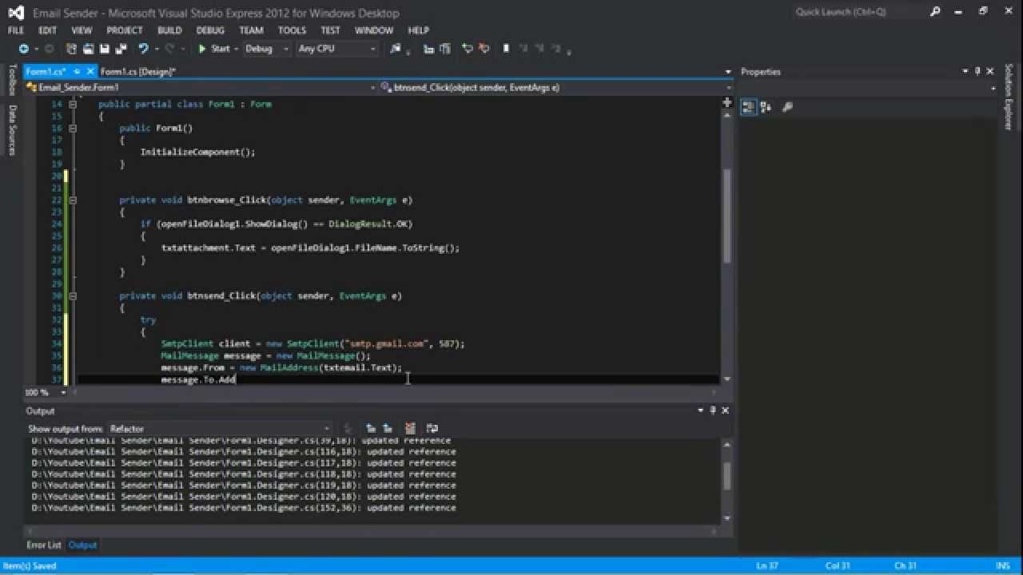Screen dimensions: 1023x575
Task: Open the Show output from Refactor dropdown
Action: 219,429
